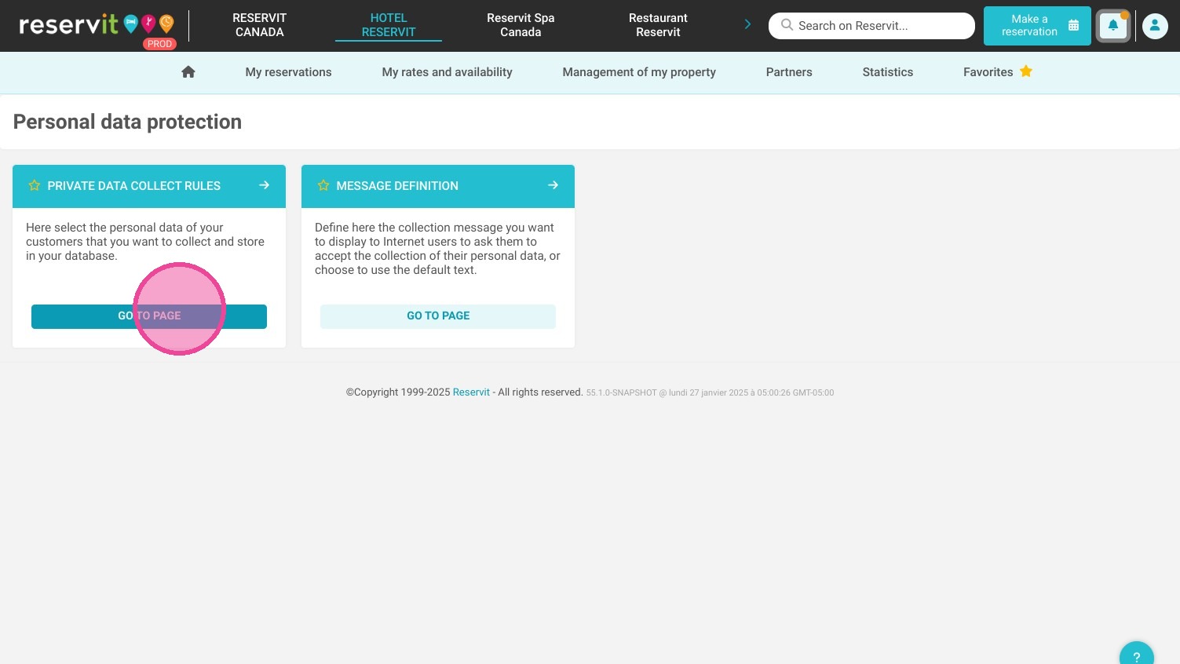1180x664 pixels.
Task: Select the HOTEL RESERVIT tab
Action: (389, 25)
